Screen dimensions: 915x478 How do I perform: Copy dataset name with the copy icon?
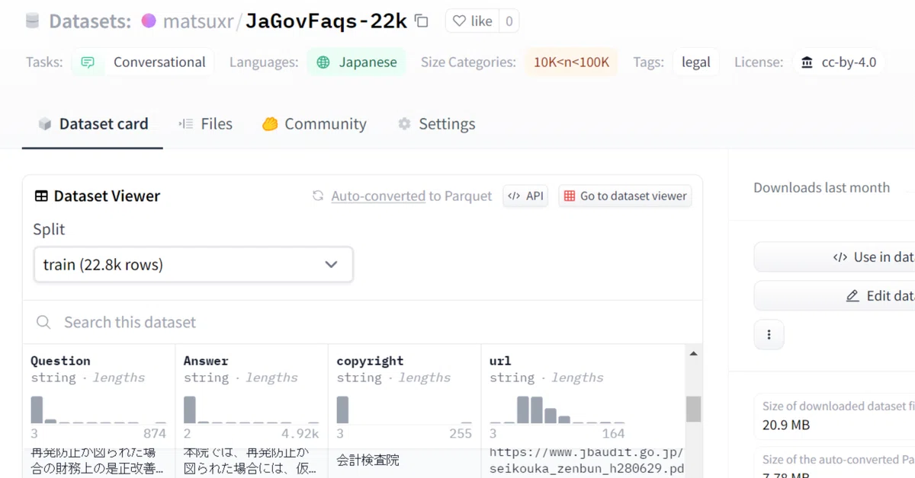(422, 21)
